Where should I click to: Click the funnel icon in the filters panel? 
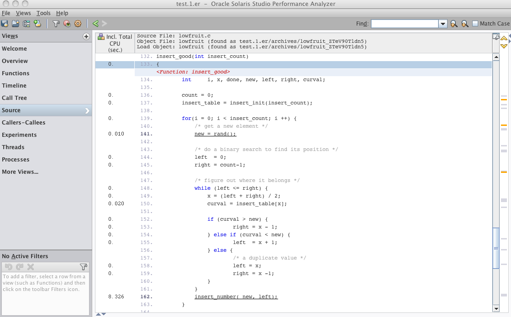(84, 267)
